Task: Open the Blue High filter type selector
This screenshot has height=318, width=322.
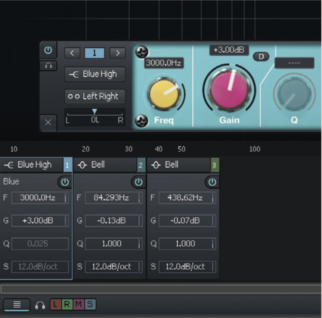Action: [x=95, y=74]
